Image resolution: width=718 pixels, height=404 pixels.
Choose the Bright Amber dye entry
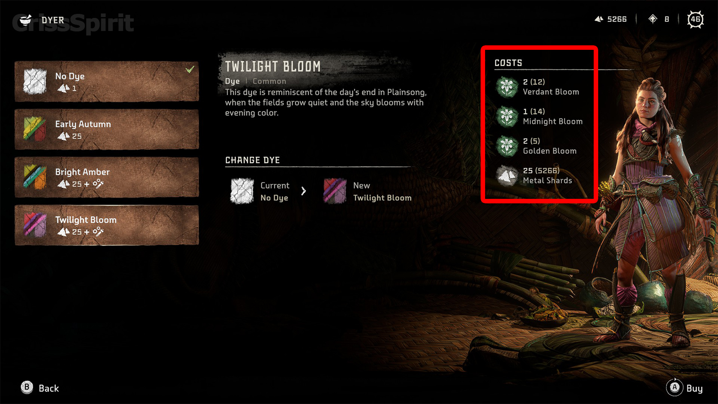click(107, 177)
